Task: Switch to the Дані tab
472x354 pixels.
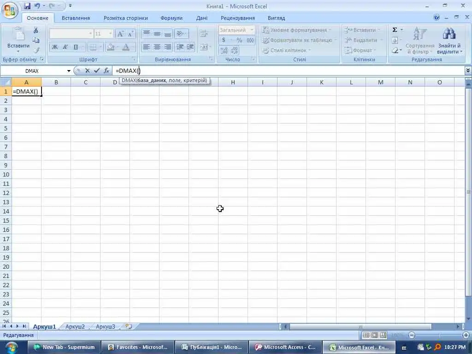Action: pyautogui.click(x=202, y=18)
